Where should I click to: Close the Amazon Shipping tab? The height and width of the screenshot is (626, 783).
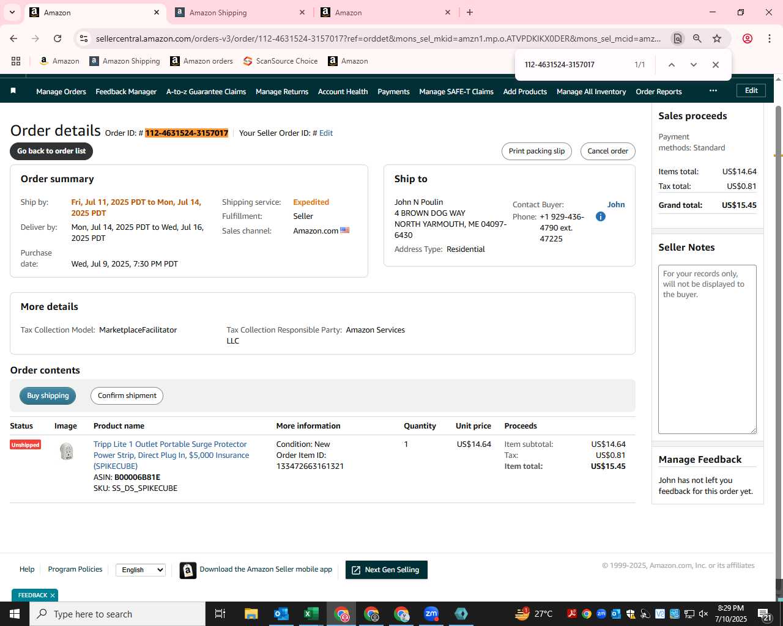click(302, 12)
